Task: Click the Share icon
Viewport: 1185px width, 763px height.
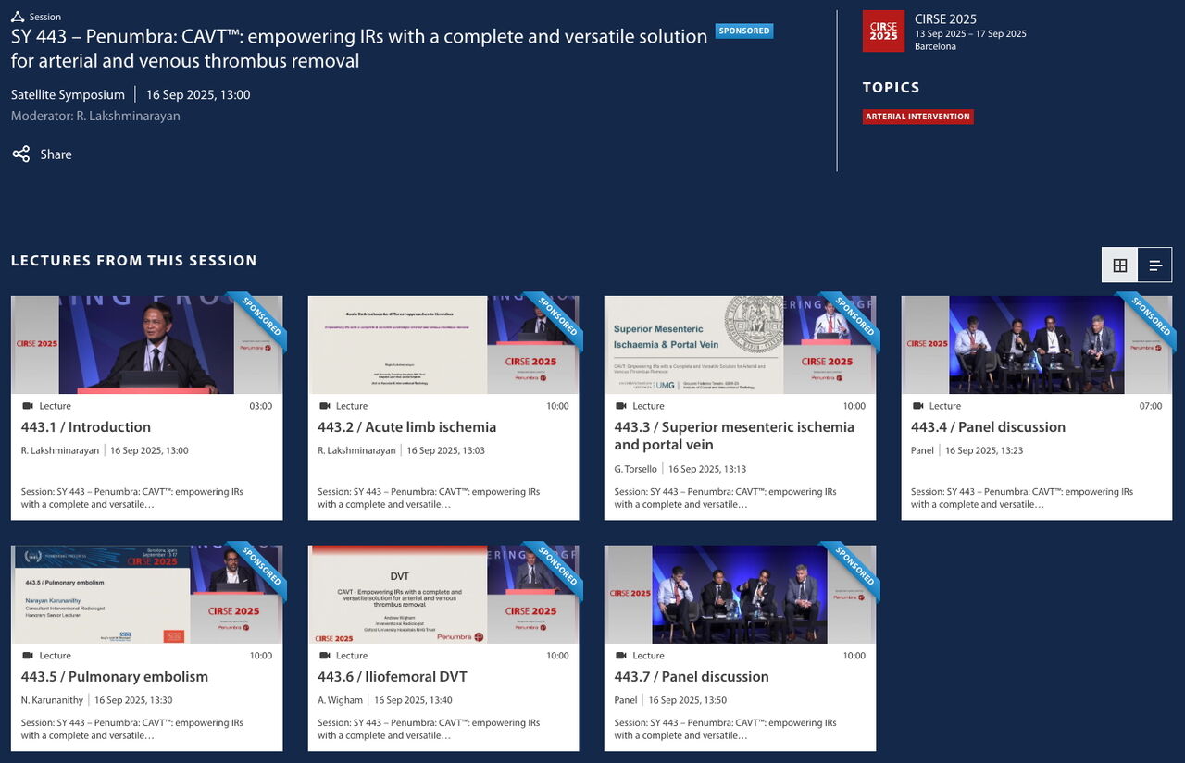Action: [x=21, y=154]
